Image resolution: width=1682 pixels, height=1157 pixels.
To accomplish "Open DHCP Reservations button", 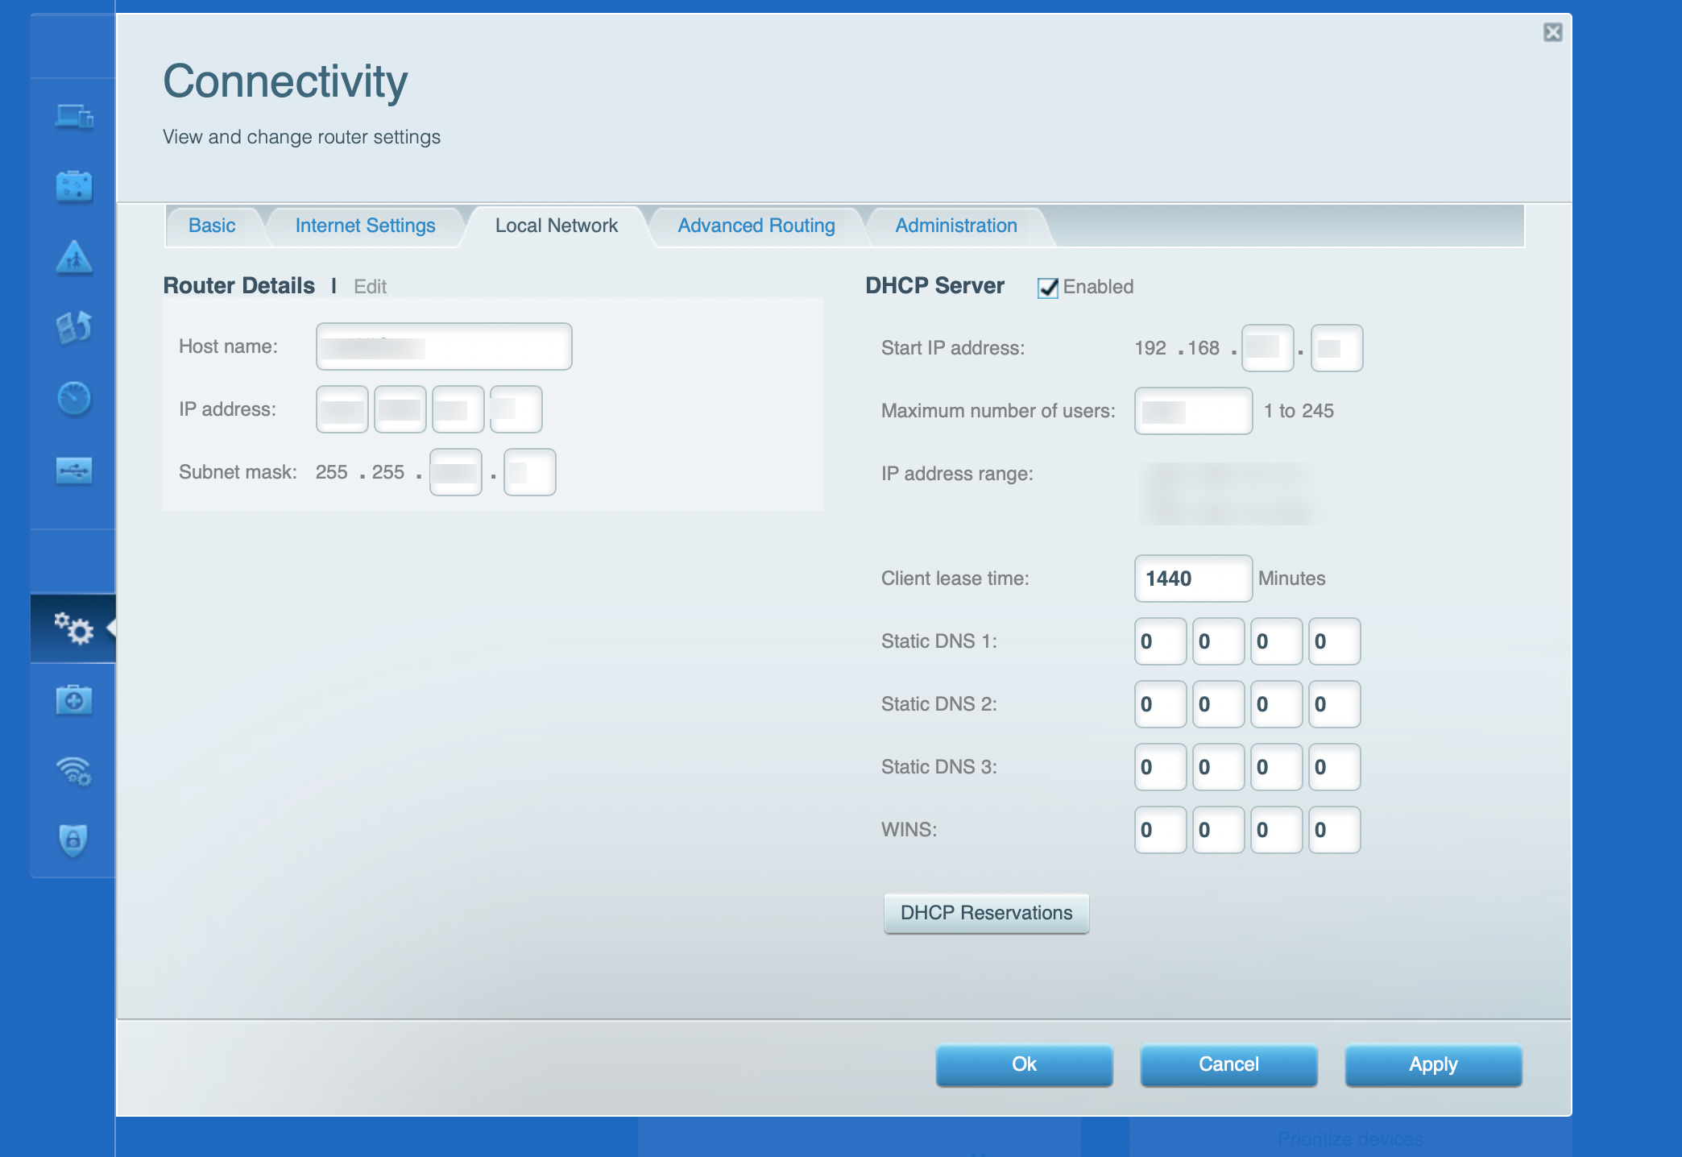I will [986, 913].
